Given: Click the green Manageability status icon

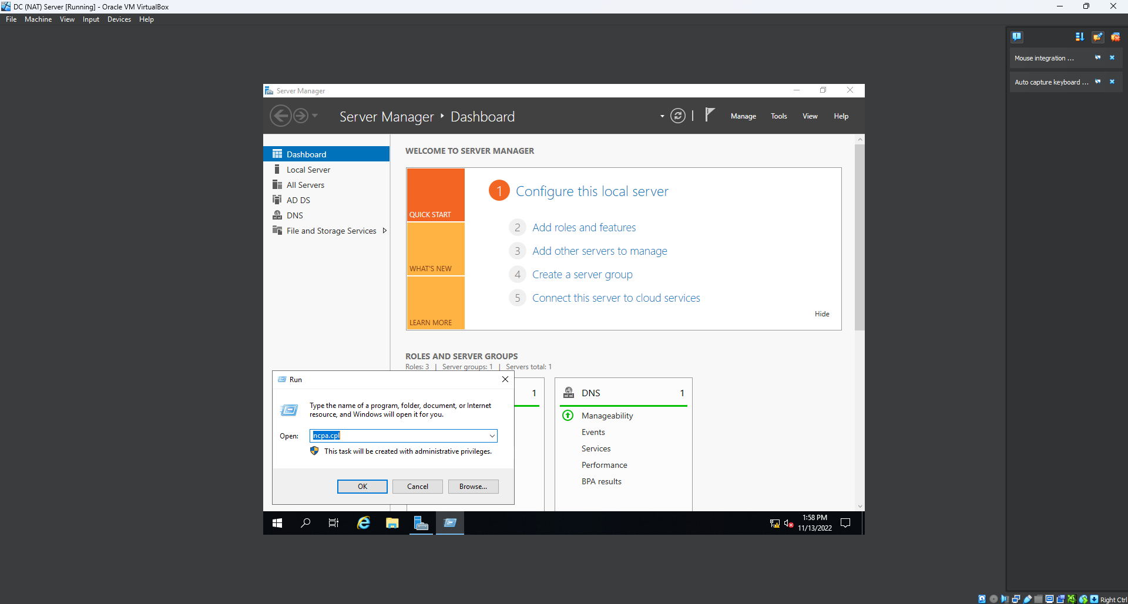Looking at the screenshot, I should tap(568, 416).
